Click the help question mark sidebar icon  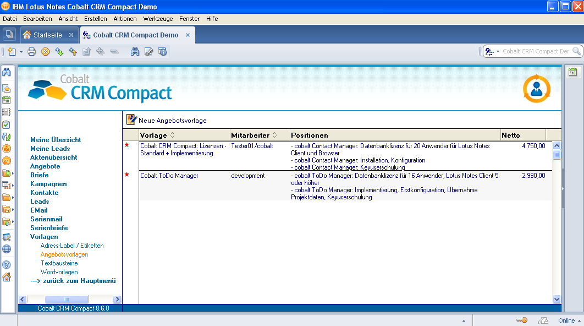click(7, 264)
